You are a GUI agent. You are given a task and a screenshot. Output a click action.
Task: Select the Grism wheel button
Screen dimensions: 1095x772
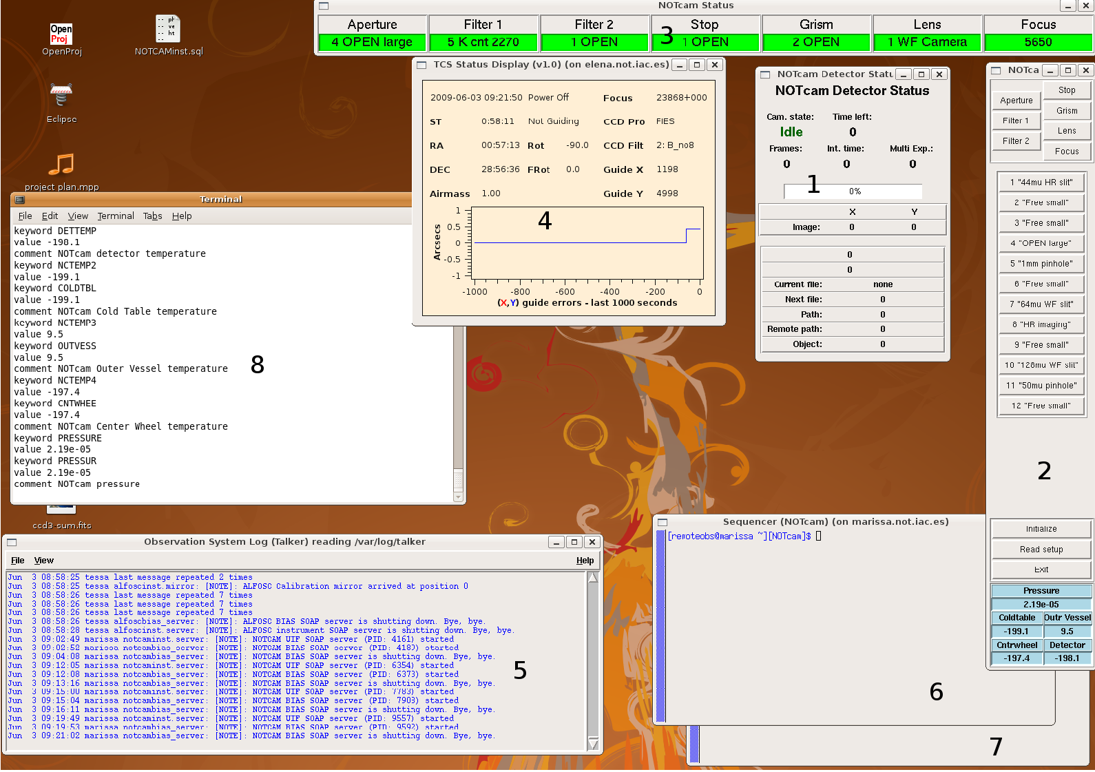(x=1067, y=111)
